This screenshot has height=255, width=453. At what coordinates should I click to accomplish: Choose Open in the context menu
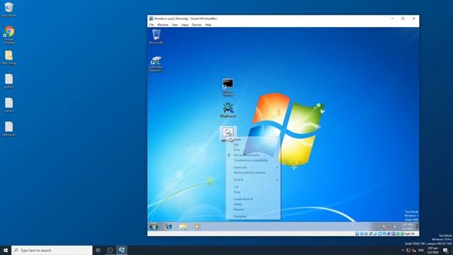point(253,140)
